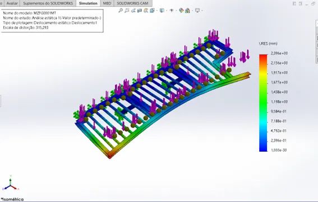Viewport: 318px width, 202px height.
Task: Click the curved deformed beam end at right
Action: point(247,74)
